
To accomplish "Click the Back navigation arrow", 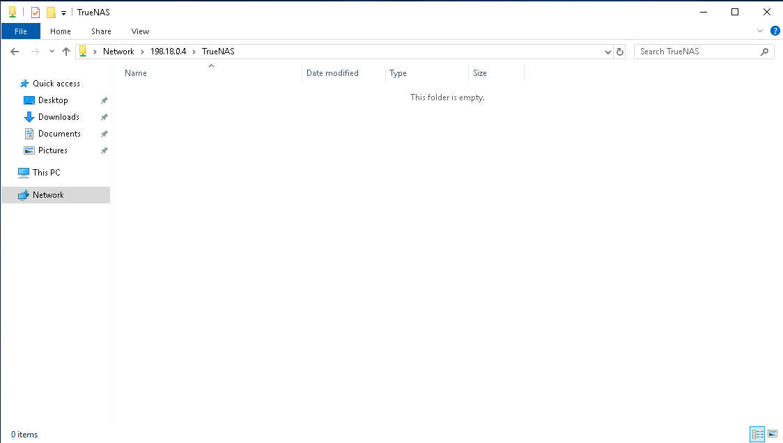I will click(x=15, y=52).
